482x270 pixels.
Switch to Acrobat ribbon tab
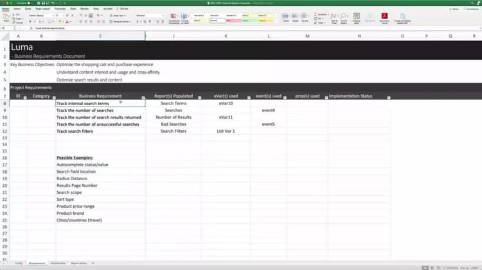(108, 9)
